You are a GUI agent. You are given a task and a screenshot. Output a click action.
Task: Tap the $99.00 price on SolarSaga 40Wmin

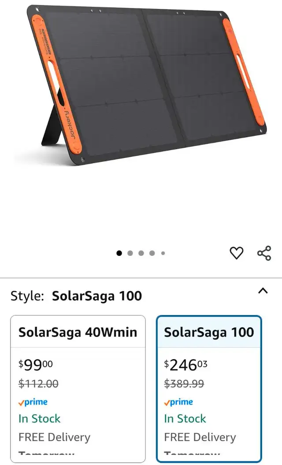[x=36, y=365]
